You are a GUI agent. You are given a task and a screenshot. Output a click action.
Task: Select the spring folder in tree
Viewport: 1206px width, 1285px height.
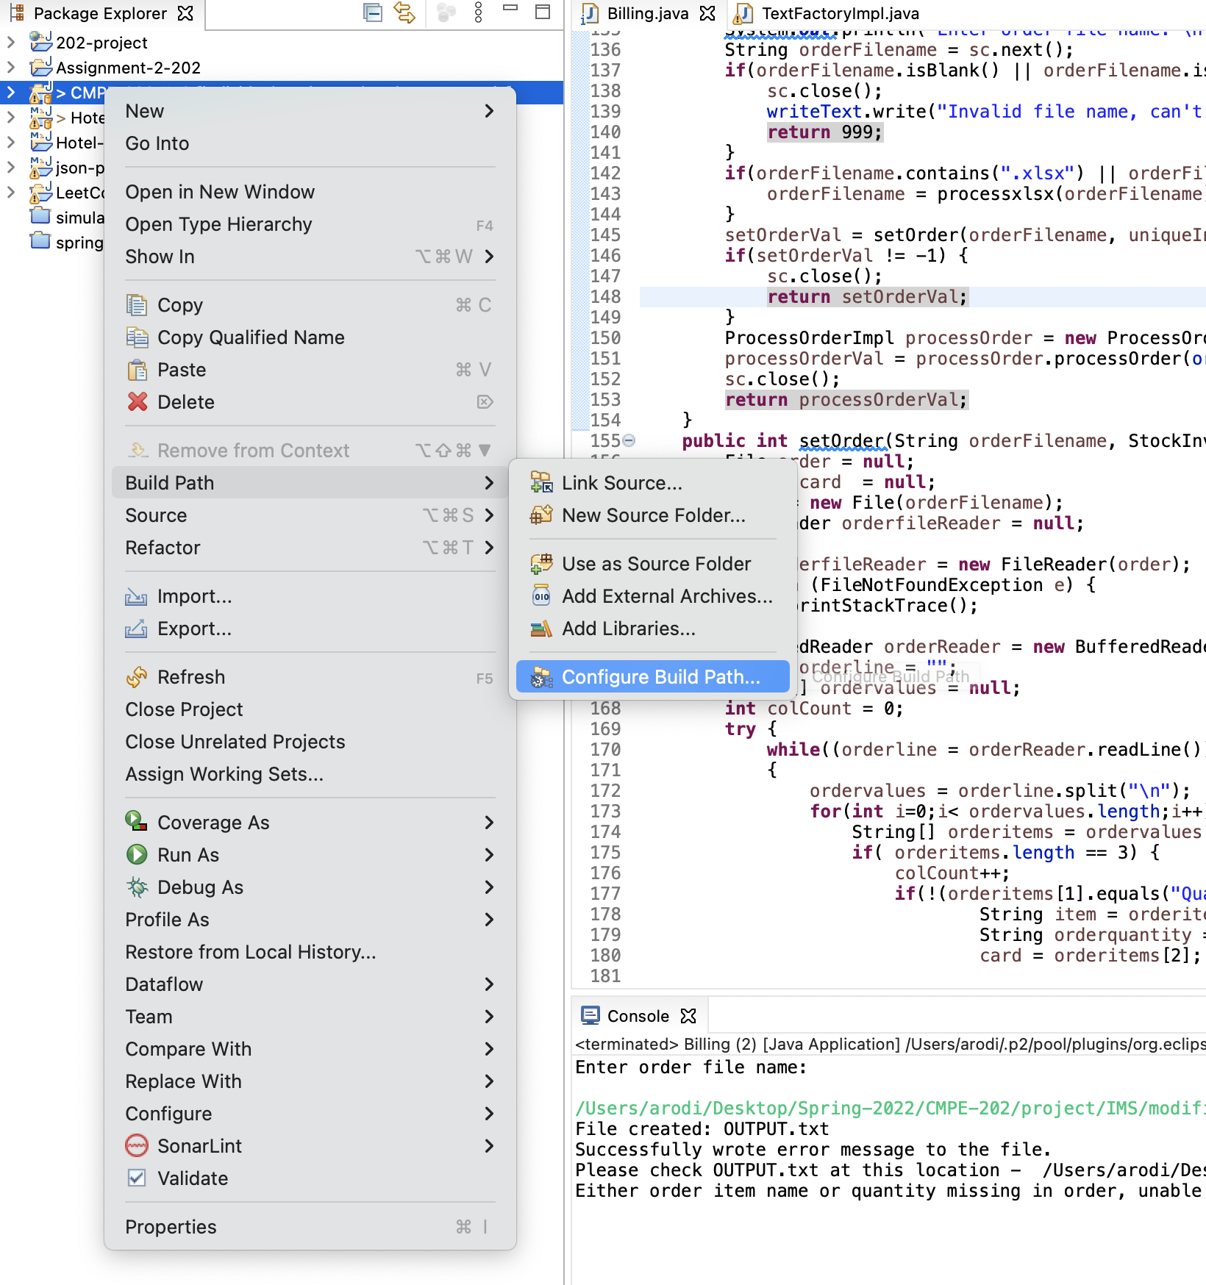[66, 242]
